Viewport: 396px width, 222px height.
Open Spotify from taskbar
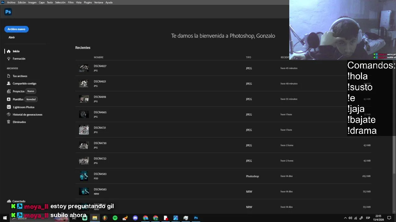[x=115, y=218]
